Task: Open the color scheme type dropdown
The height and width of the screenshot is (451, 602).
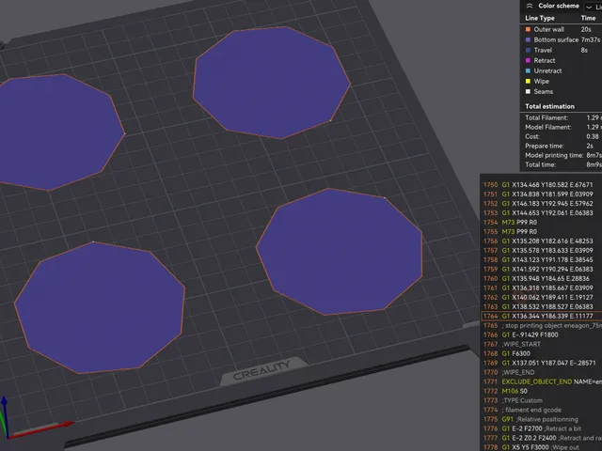Action: coord(593,7)
